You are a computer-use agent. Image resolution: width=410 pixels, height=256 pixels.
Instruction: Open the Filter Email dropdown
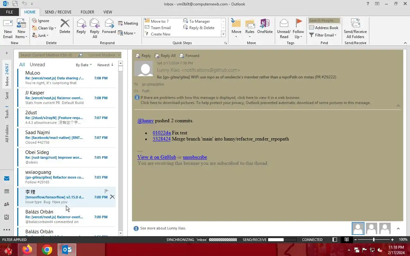tap(323, 35)
